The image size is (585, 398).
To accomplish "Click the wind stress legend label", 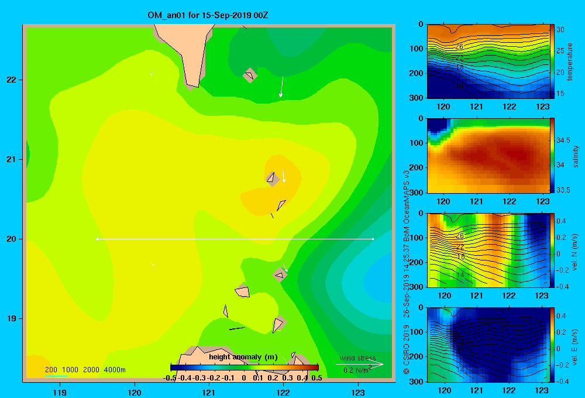I will point(358,358).
